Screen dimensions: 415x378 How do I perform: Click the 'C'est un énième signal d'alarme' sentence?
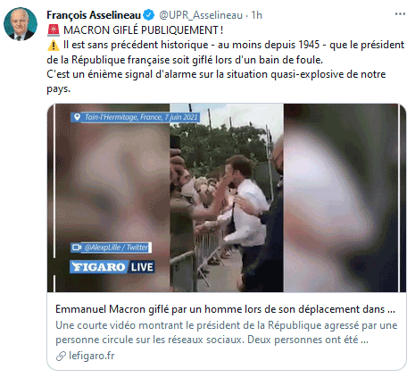[x=216, y=81]
